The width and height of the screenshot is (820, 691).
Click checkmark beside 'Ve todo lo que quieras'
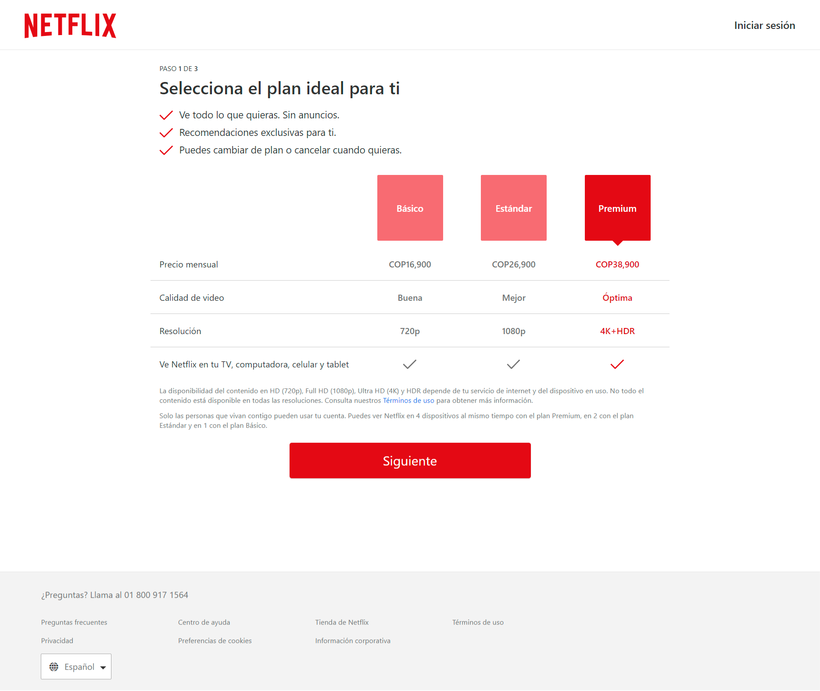click(166, 115)
